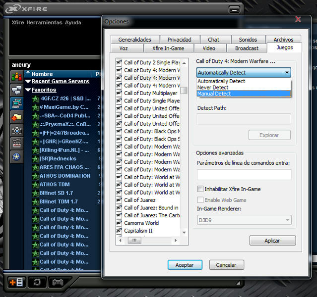Click the game list vertical scrollbar thumb
317x297 pixels.
pos(184,91)
